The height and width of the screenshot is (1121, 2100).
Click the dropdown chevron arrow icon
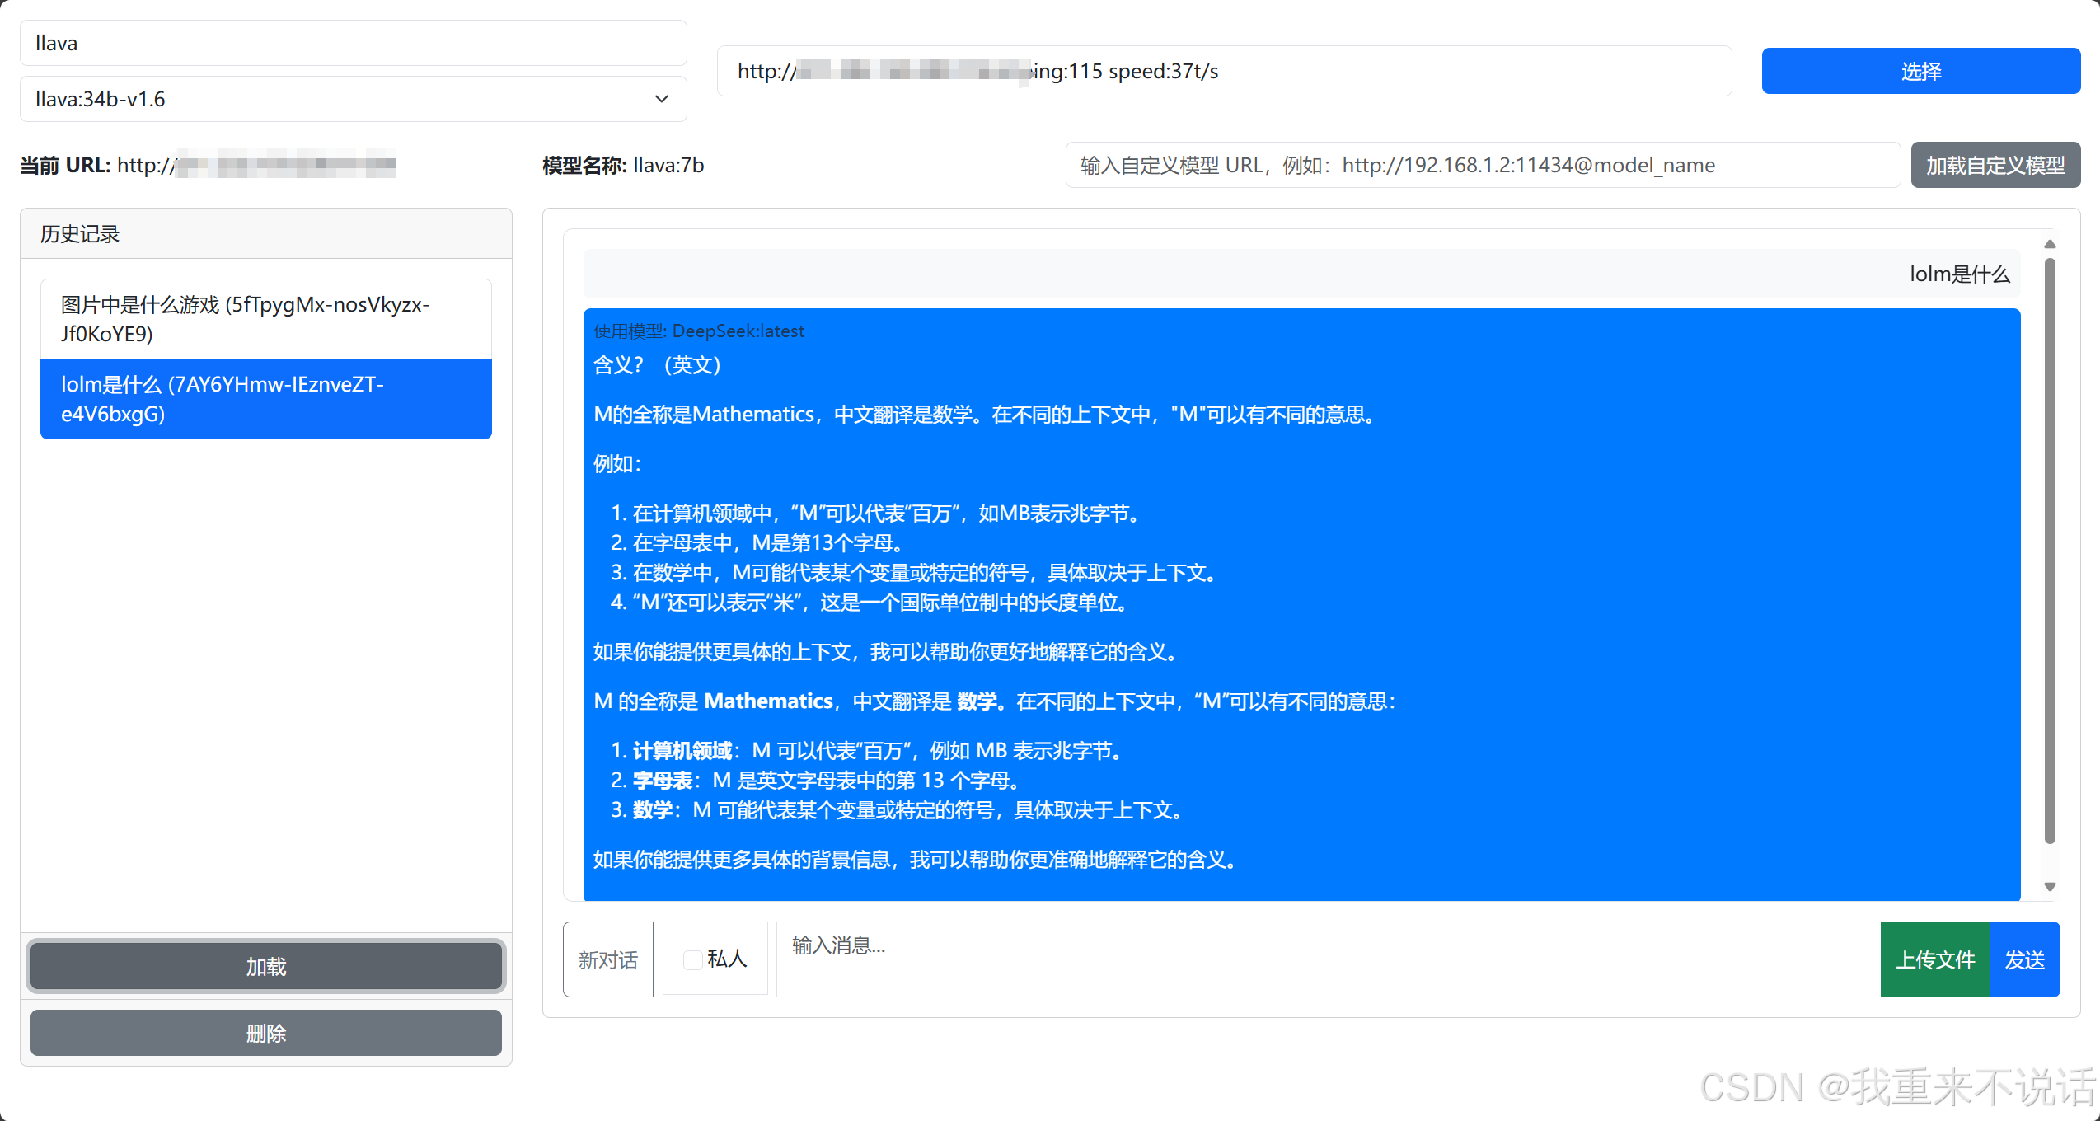click(661, 99)
